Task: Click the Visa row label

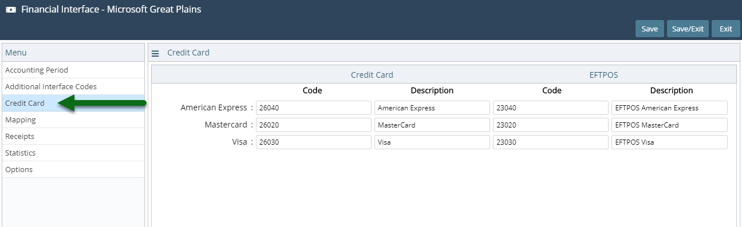Action: click(239, 142)
